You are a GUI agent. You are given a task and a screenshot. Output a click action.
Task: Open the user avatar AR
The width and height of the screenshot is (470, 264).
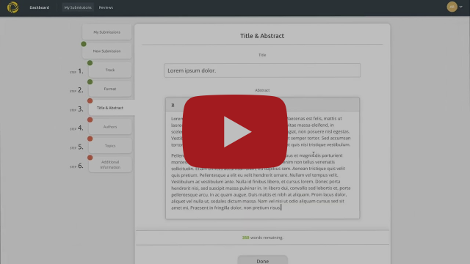pos(452,7)
